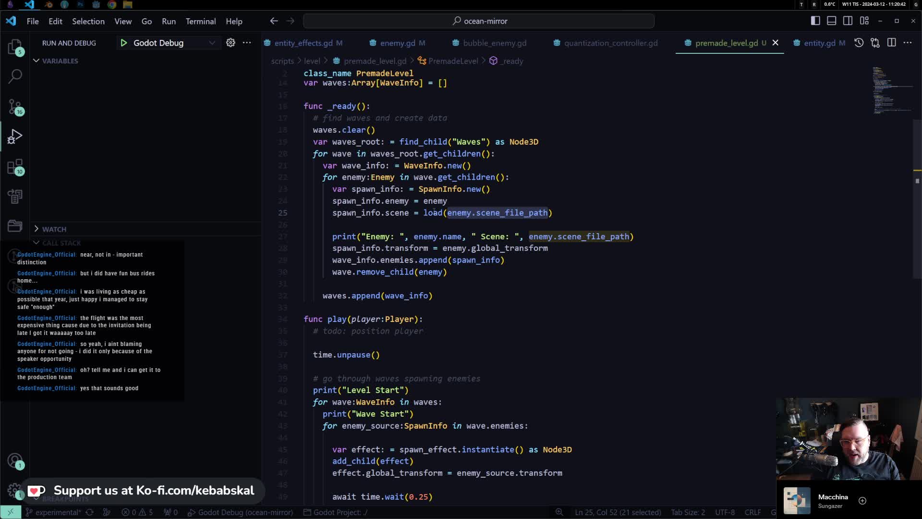Open the editor timeline history icon
The height and width of the screenshot is (519, 922).
point(859,43)
